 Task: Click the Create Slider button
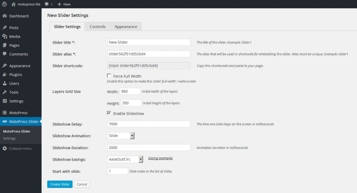click(60, 184)
